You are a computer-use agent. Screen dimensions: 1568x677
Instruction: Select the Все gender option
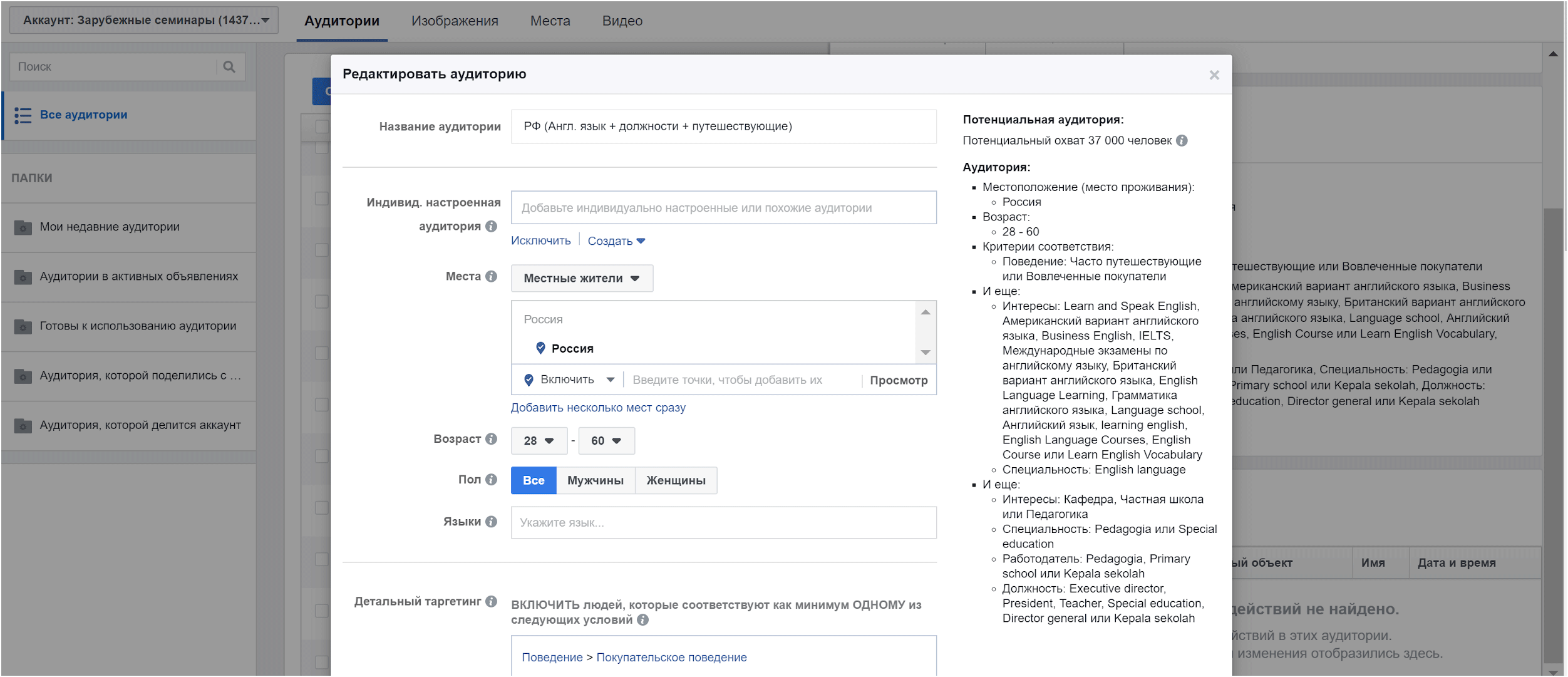[534, 480]
